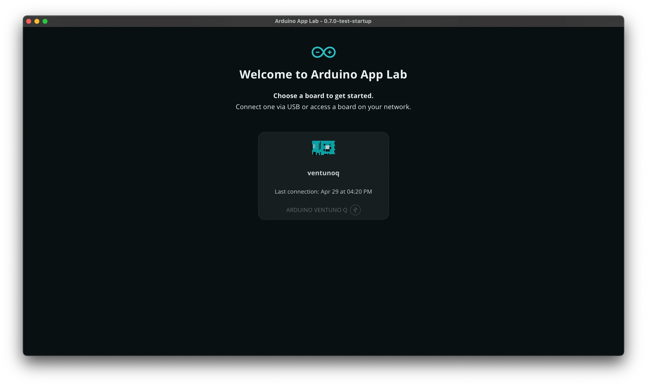Click "Last connection: Apr 29 at 04:20 PM"
Viewport: 647px width, 386px height.
coord(323,191)
